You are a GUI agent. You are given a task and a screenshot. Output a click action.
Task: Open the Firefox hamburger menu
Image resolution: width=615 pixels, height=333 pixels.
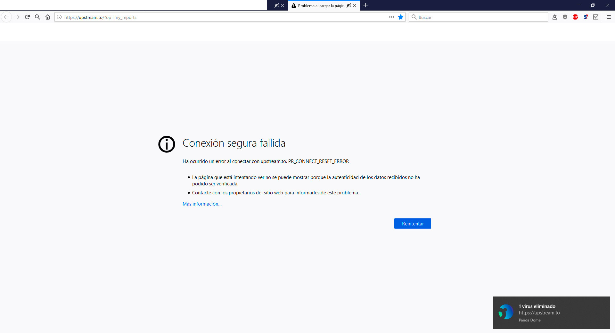point(609,17)
